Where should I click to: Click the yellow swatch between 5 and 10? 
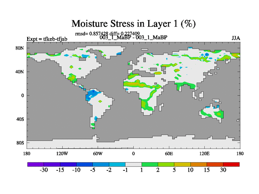182,164
